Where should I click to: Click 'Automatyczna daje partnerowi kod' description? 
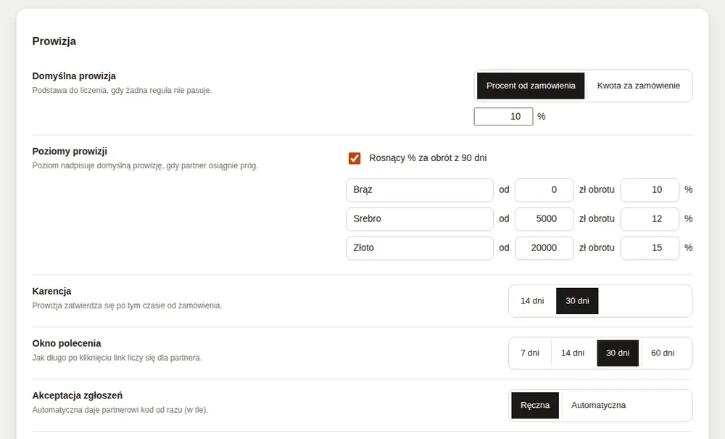pos(120,410)
